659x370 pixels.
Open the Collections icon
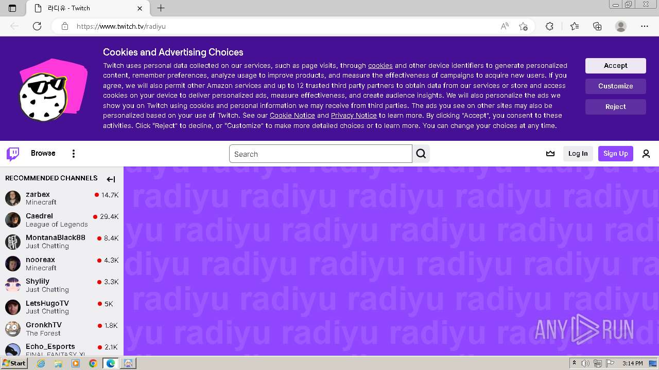(597, 26)
